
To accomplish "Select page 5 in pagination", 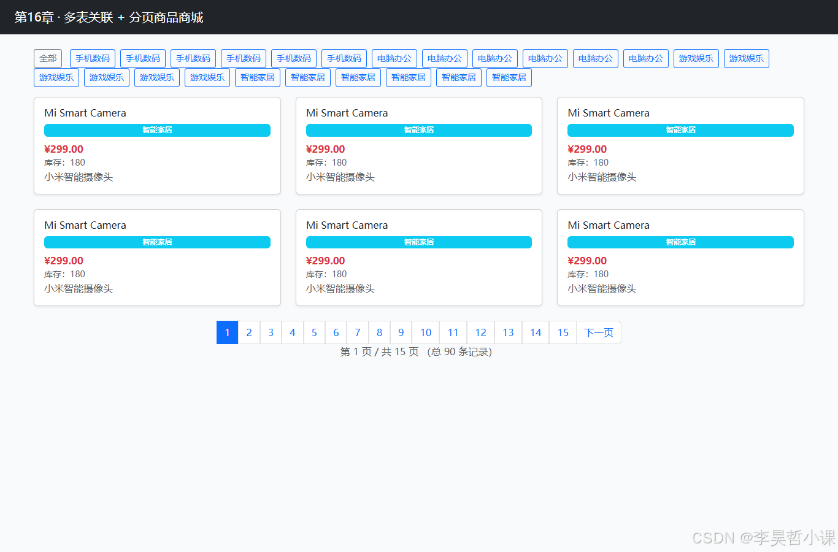I will click(x=314, y=332).
